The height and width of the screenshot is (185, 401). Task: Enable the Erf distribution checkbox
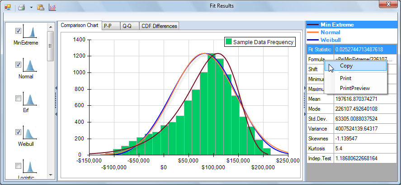(19, 98)
